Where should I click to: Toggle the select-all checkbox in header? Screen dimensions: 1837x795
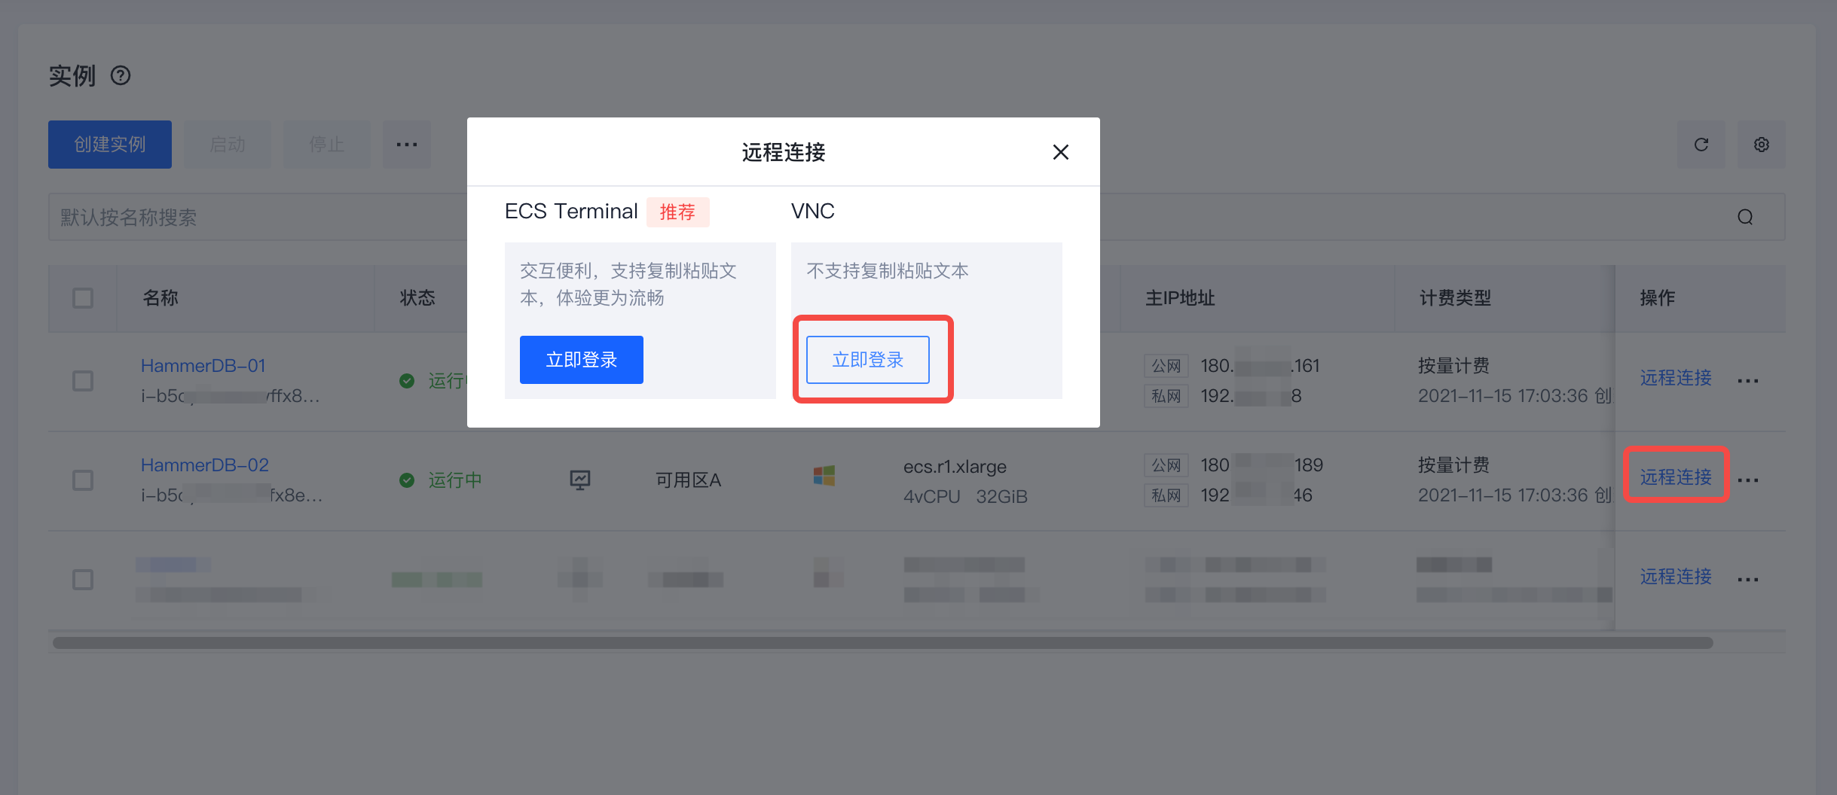(x=83, y=298)
